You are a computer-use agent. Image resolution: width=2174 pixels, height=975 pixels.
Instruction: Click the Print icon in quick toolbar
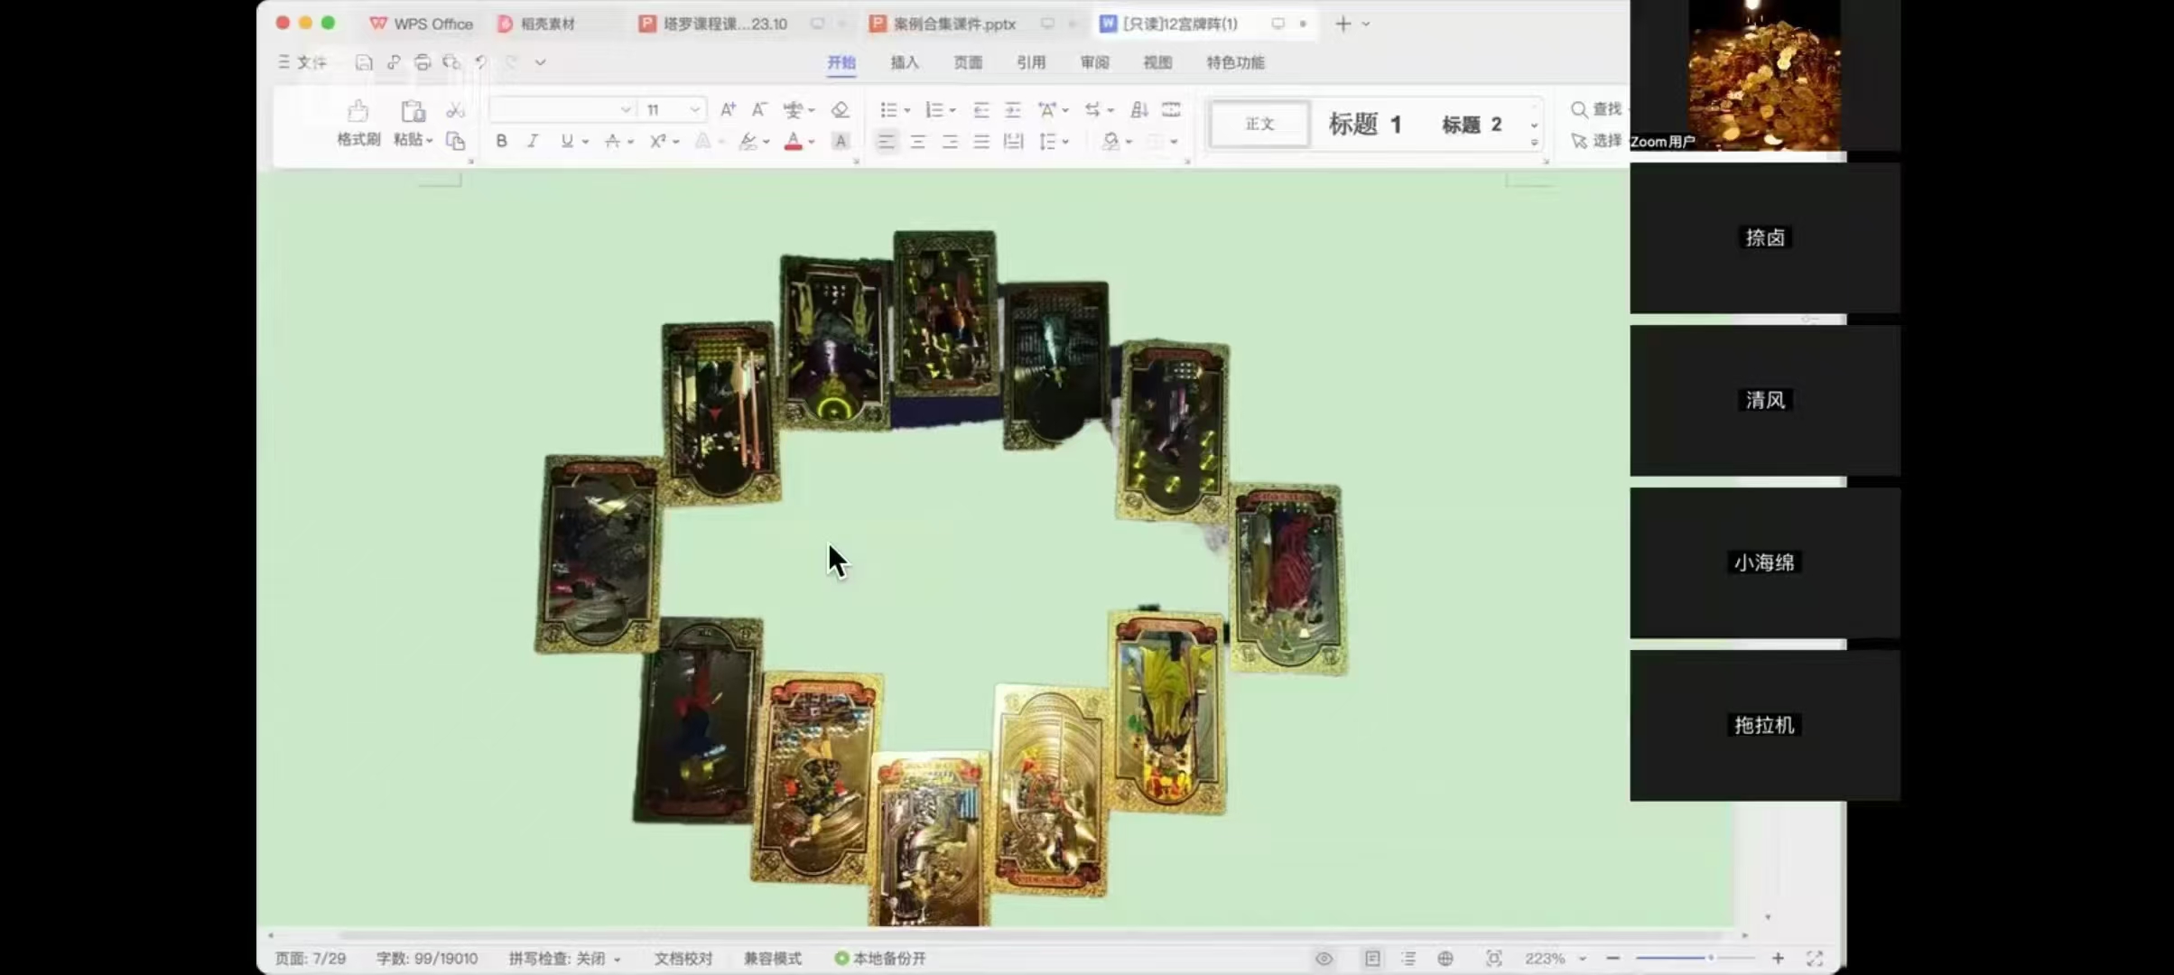[x=423, y=62]
